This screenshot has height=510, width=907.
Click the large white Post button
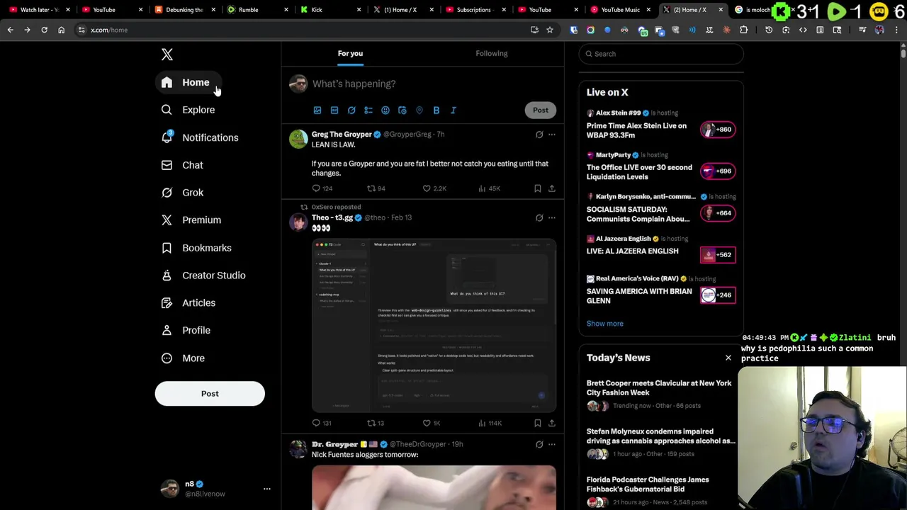210,394
